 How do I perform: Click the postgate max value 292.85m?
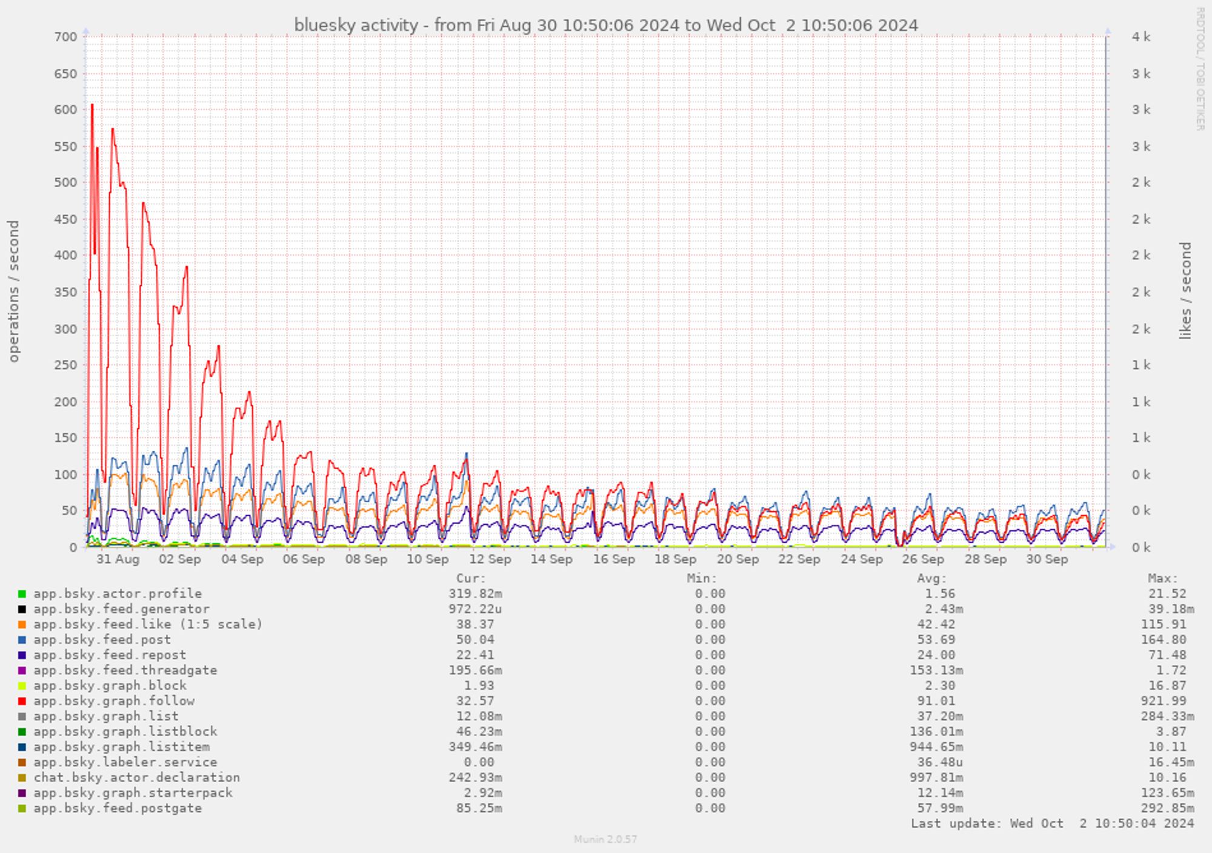tap(1167, 808)
